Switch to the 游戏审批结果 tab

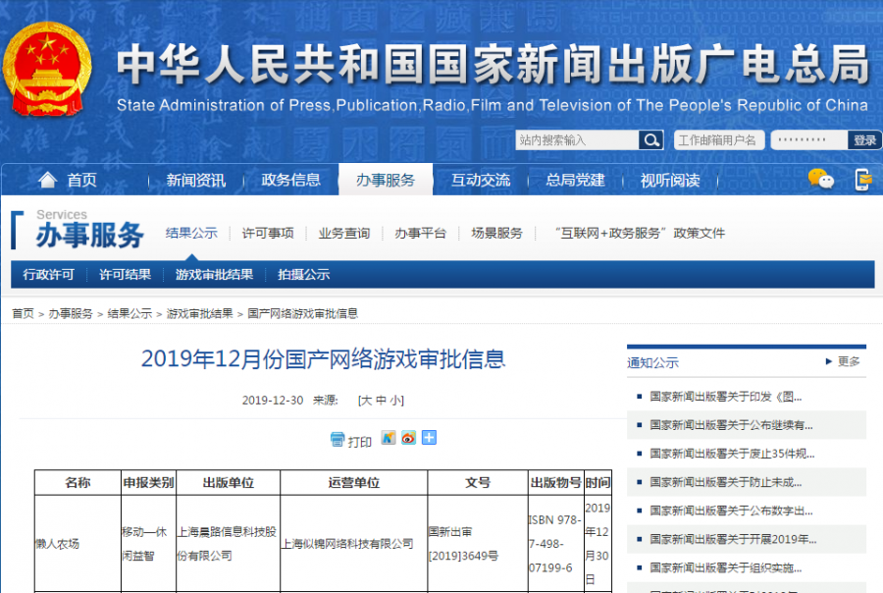tap(214, 275)
